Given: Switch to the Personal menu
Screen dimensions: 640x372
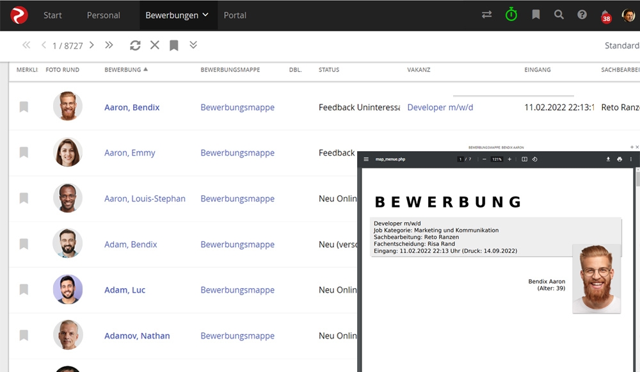Looking at the screenshot, I should click(103, 15).
